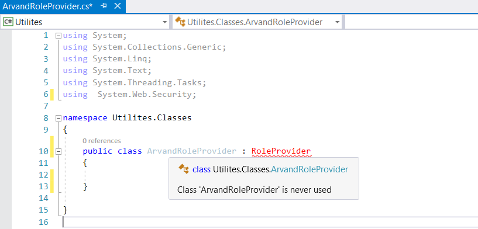The height and width of the screenshot is (229, 478).
Task: Place the cursor on empty line 12
Action: pyautogui.click(x=214, y=175)
